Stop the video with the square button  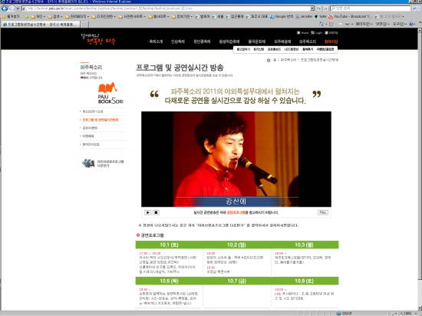click(x=156, y=212)
